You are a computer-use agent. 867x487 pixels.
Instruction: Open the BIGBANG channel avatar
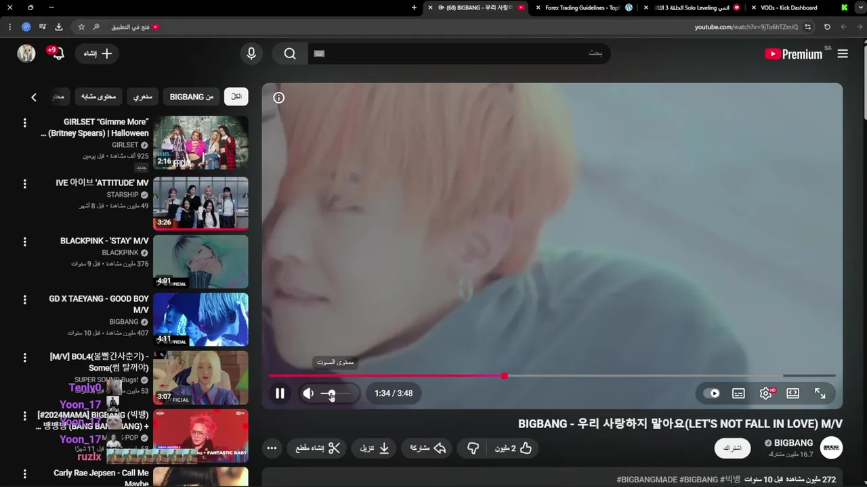(x=831, y=448)
